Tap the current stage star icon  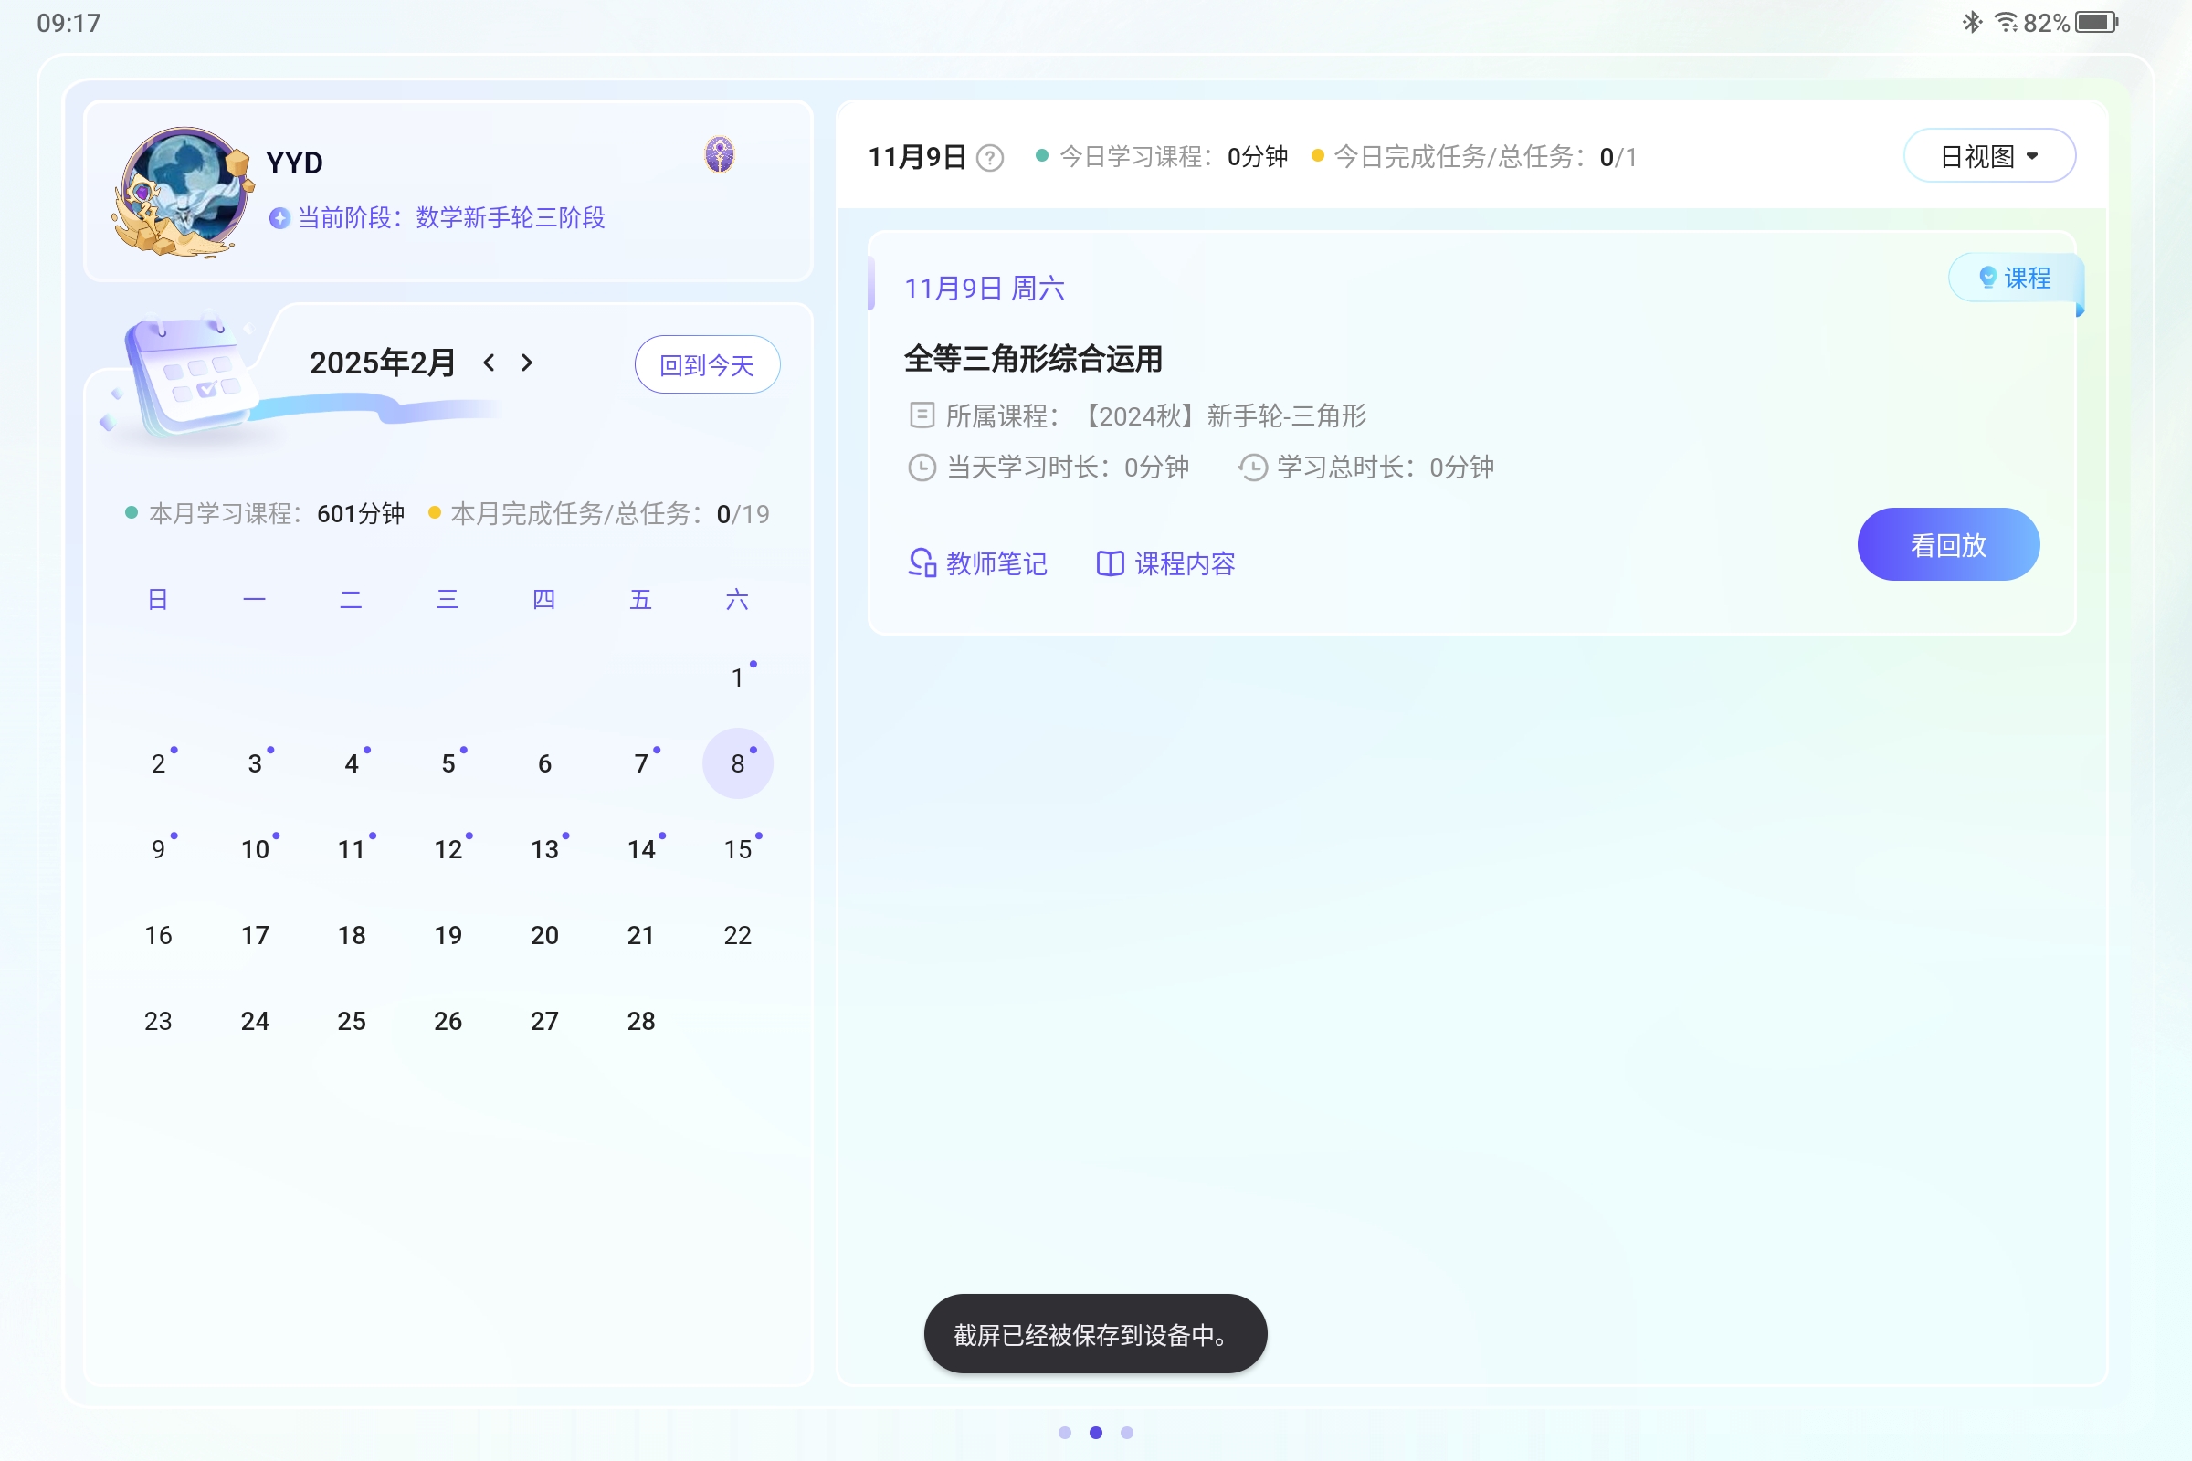click(x=279, y=218)
